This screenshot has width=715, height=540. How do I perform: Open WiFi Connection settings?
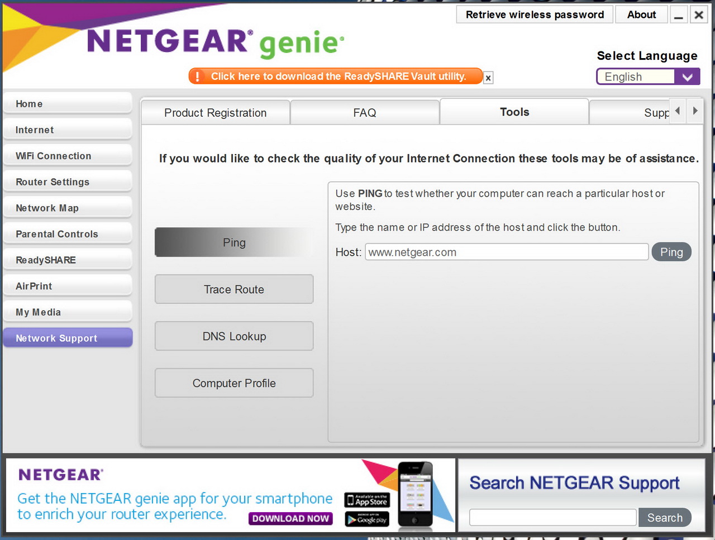coord(68,156)
